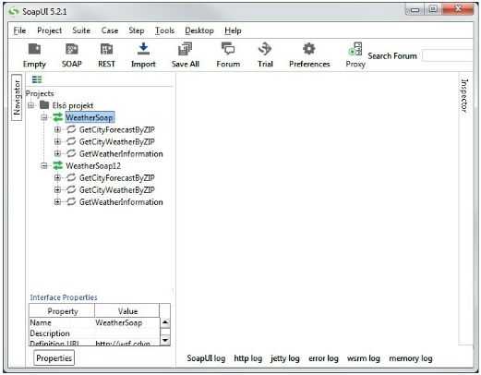
Task: Expand GetCityForecastByZIP under WeatherSoap12
Action: click(57, 177)
